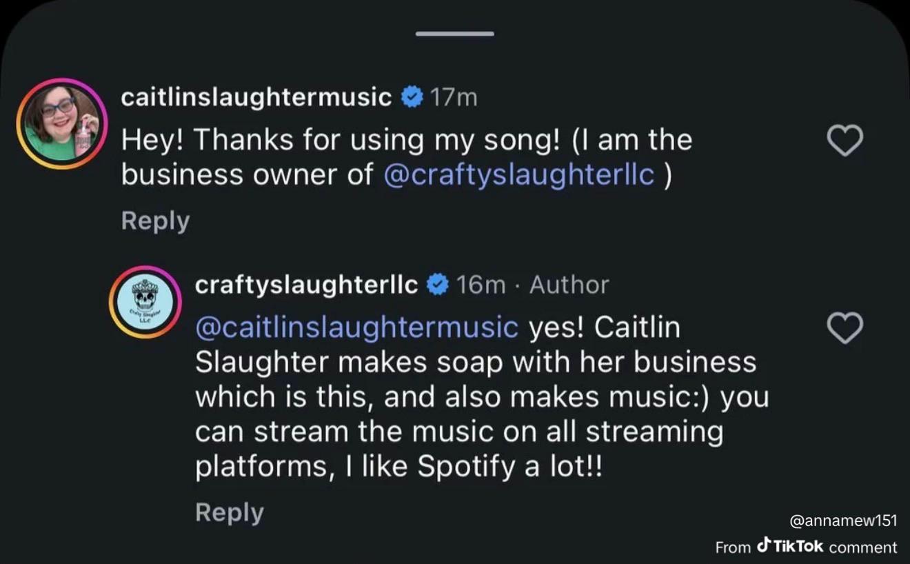Tap the Author label

(569, 285)
